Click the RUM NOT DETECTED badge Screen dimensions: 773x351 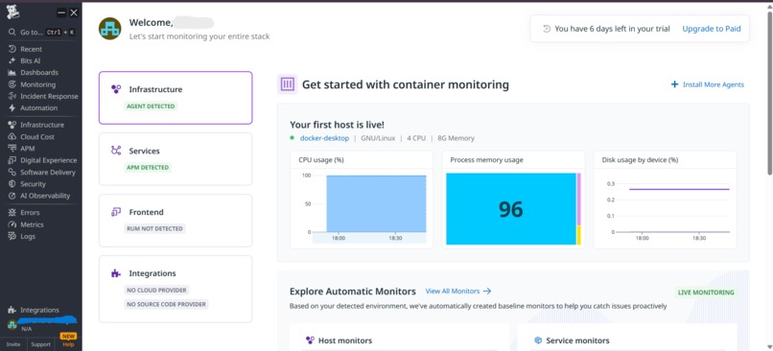point(155,229)
